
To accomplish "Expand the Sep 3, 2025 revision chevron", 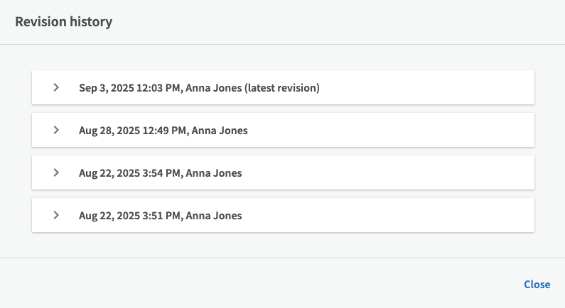I will 56,88.
